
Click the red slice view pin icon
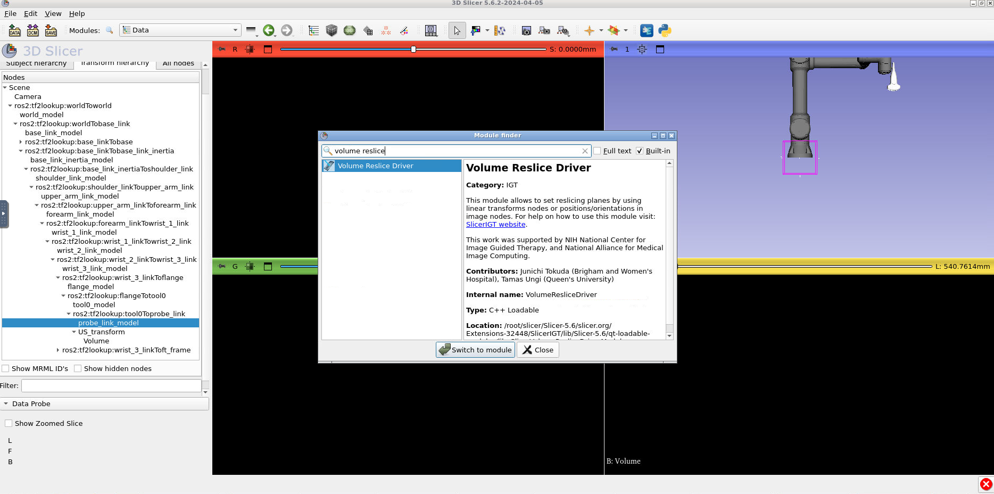(x=222, y=49)
